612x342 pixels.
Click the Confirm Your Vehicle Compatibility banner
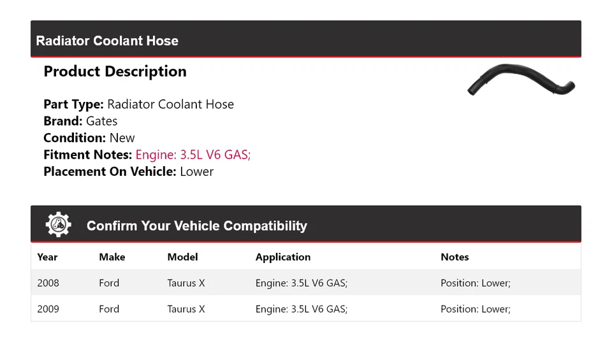tap(196, 226)
